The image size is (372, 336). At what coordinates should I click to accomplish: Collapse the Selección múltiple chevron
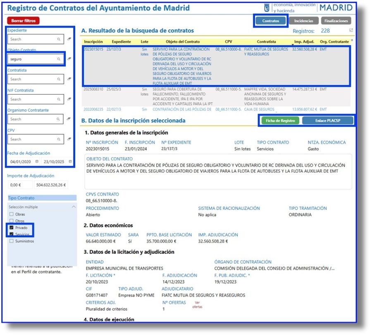(74, 207)
